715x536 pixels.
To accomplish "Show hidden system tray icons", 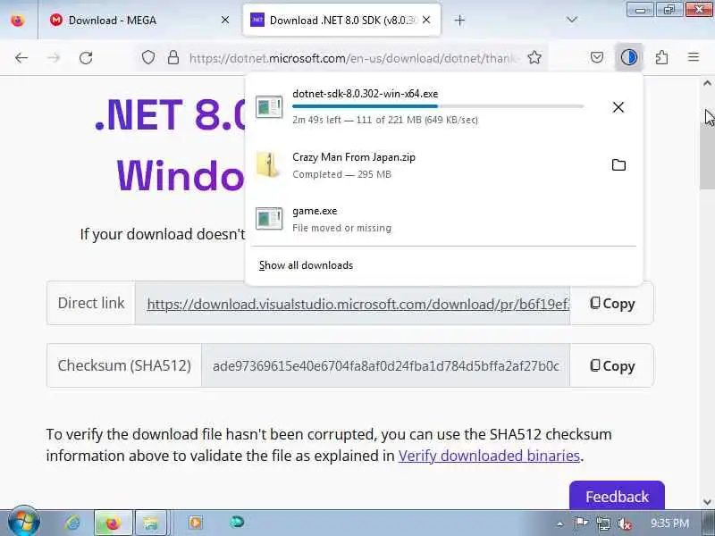I will 560,523.
